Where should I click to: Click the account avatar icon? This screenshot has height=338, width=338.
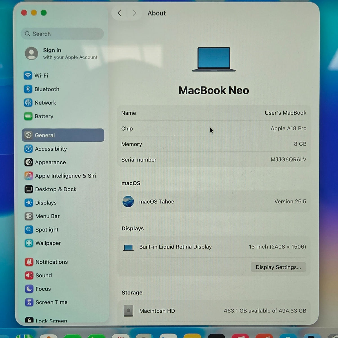[x=32, y=54]
